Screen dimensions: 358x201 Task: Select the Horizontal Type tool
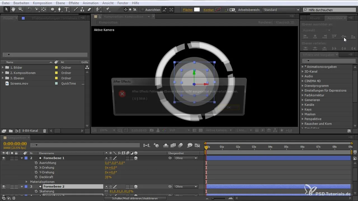[x=67, y=9]
